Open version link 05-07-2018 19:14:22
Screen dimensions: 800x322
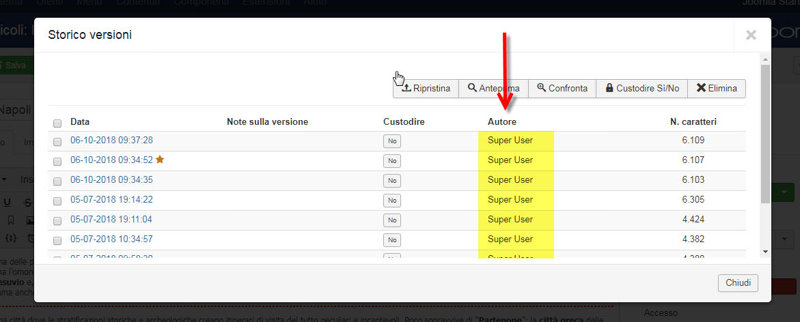click(111, 200)
